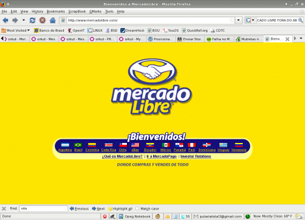Click the México flag icon
305x220 pixels.
click(x=166, y=145)
